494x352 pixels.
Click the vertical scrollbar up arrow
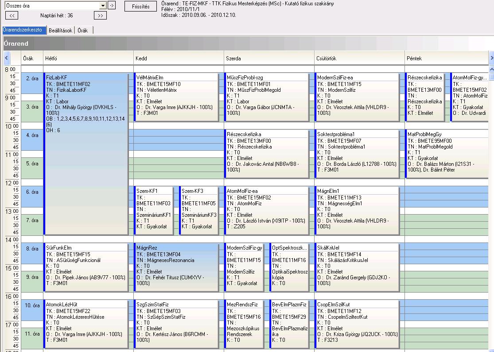coord(491,69)
